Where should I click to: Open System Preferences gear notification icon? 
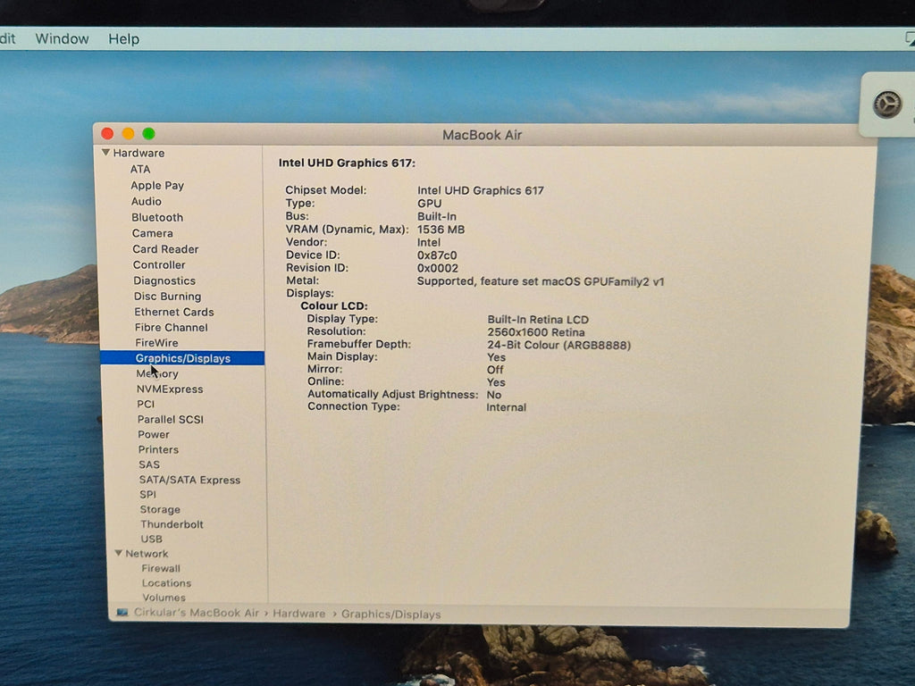887,105
